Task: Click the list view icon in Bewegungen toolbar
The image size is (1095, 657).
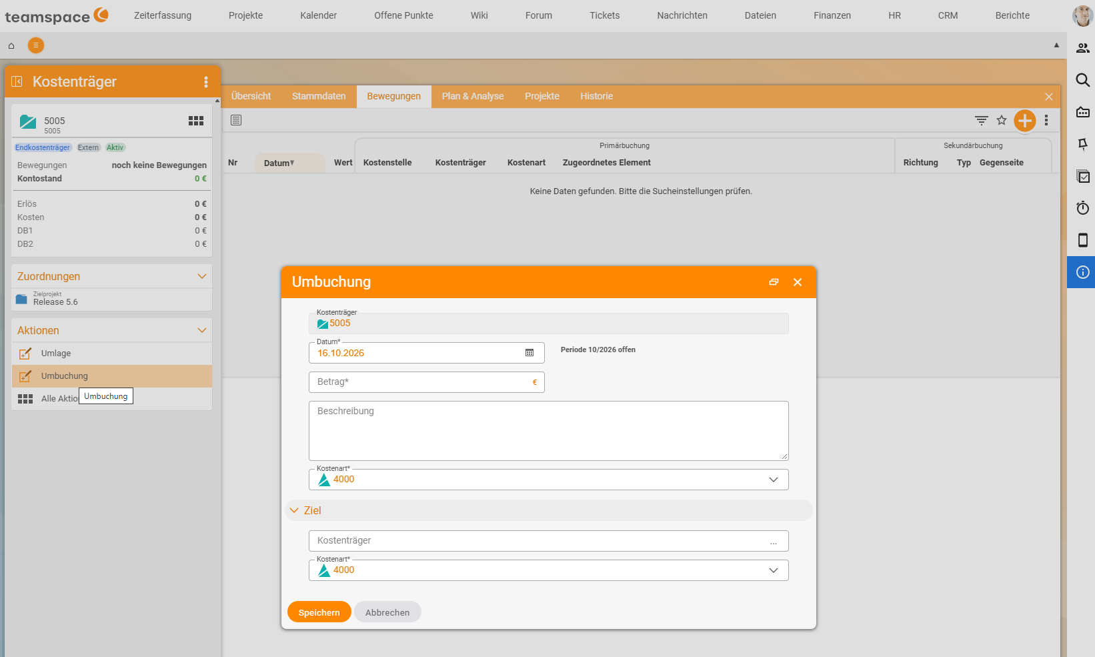Action: pyautogui.click(x=236, y=120)
